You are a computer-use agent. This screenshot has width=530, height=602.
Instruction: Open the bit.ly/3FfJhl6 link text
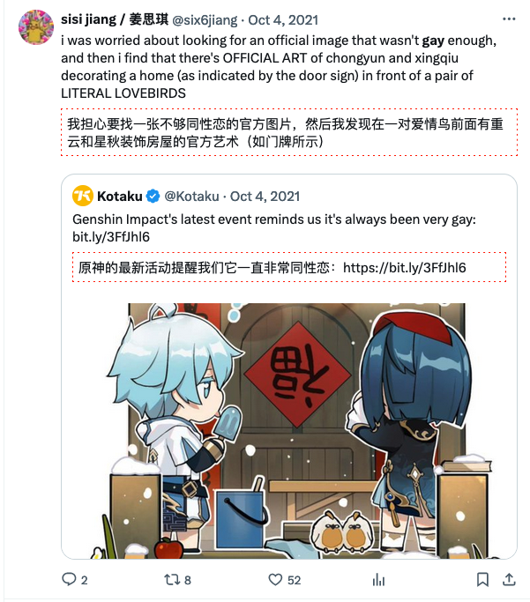pyautogui.click(x=111, y=237)
